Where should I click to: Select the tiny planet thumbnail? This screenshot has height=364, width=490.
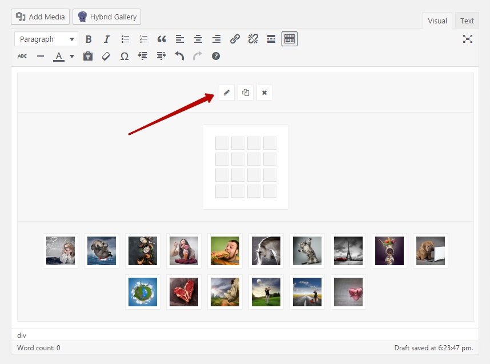[143, 292]
